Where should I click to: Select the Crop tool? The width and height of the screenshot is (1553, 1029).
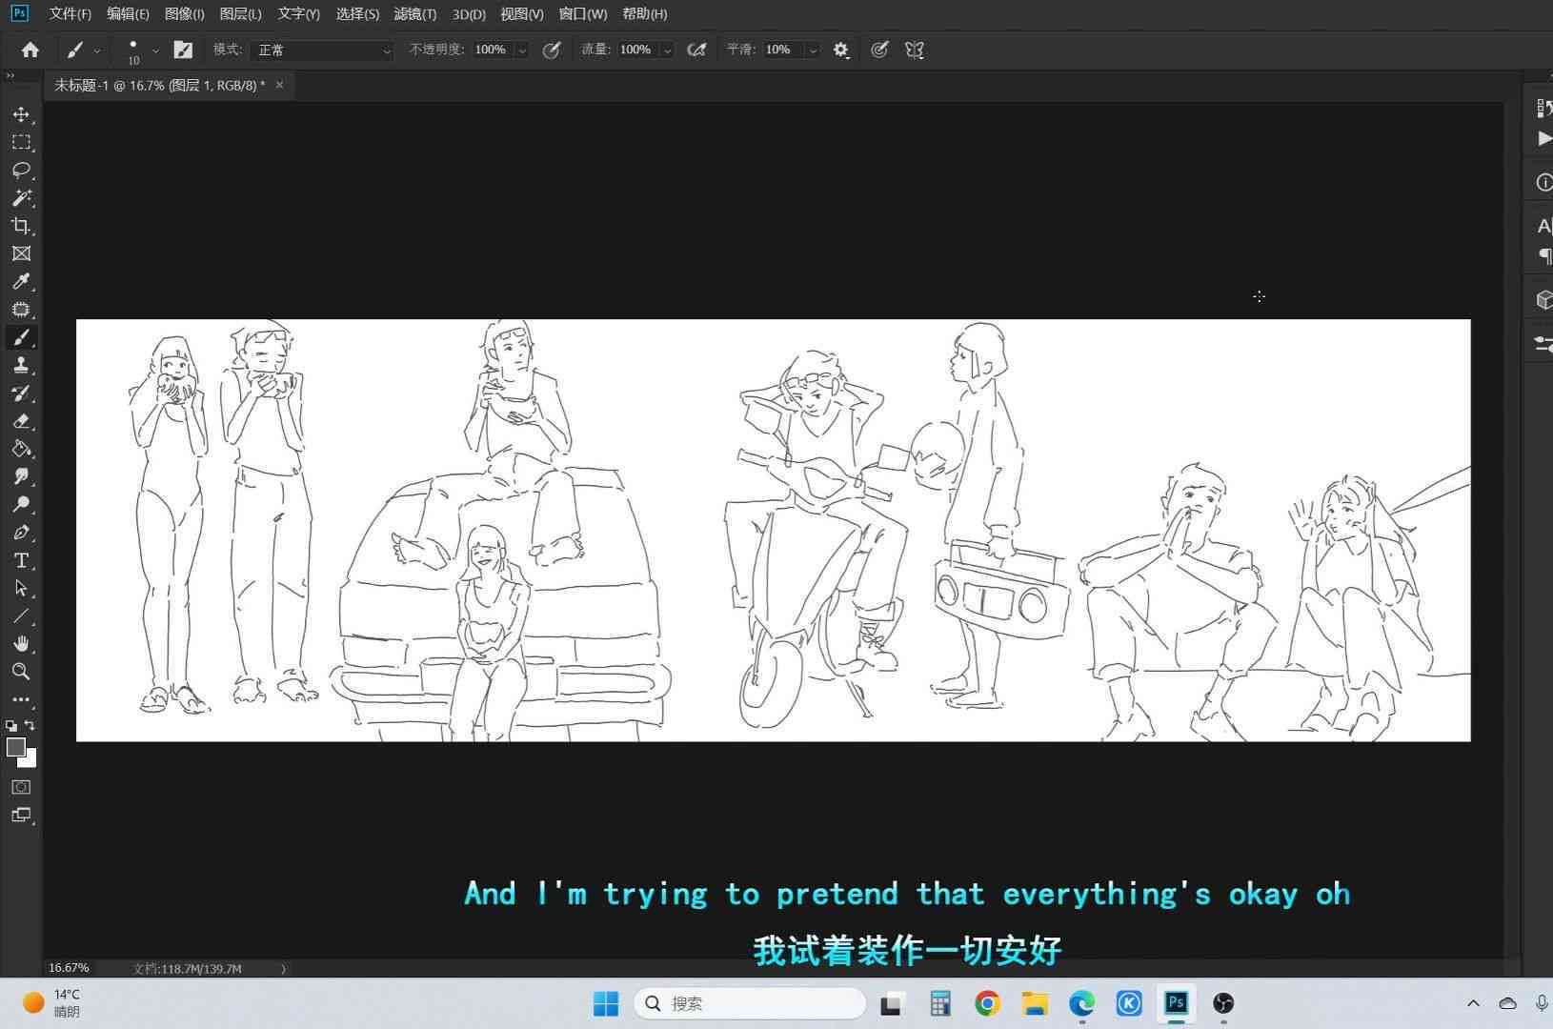click(x=21, y=226)
